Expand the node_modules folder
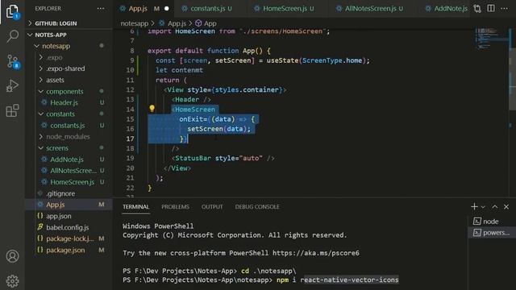Screen dimensions: 516x290 point(69,137)
